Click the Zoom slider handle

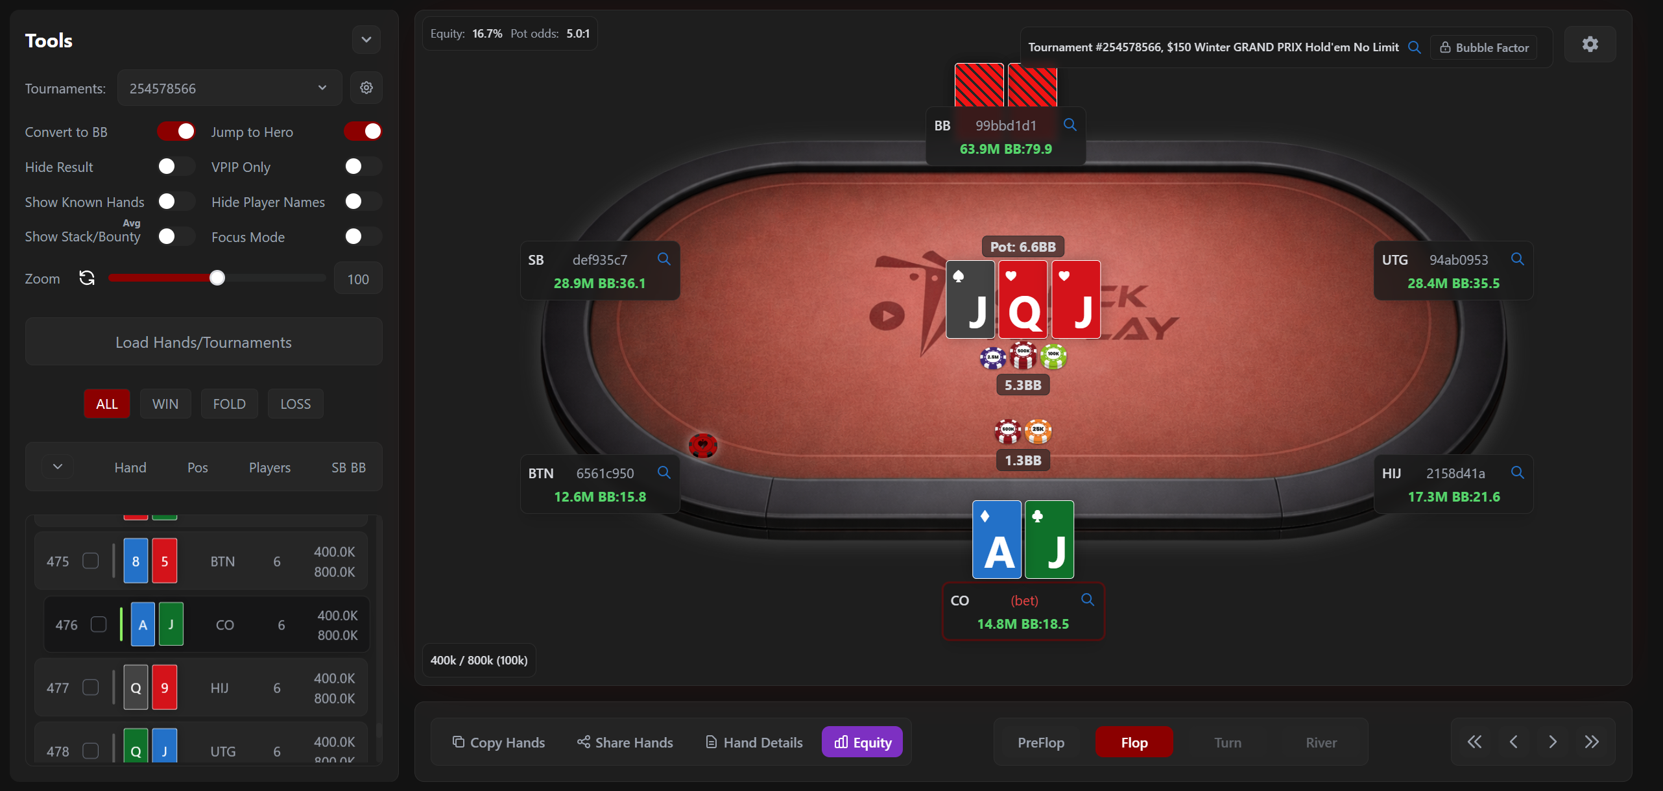click(x=217, y=278)
